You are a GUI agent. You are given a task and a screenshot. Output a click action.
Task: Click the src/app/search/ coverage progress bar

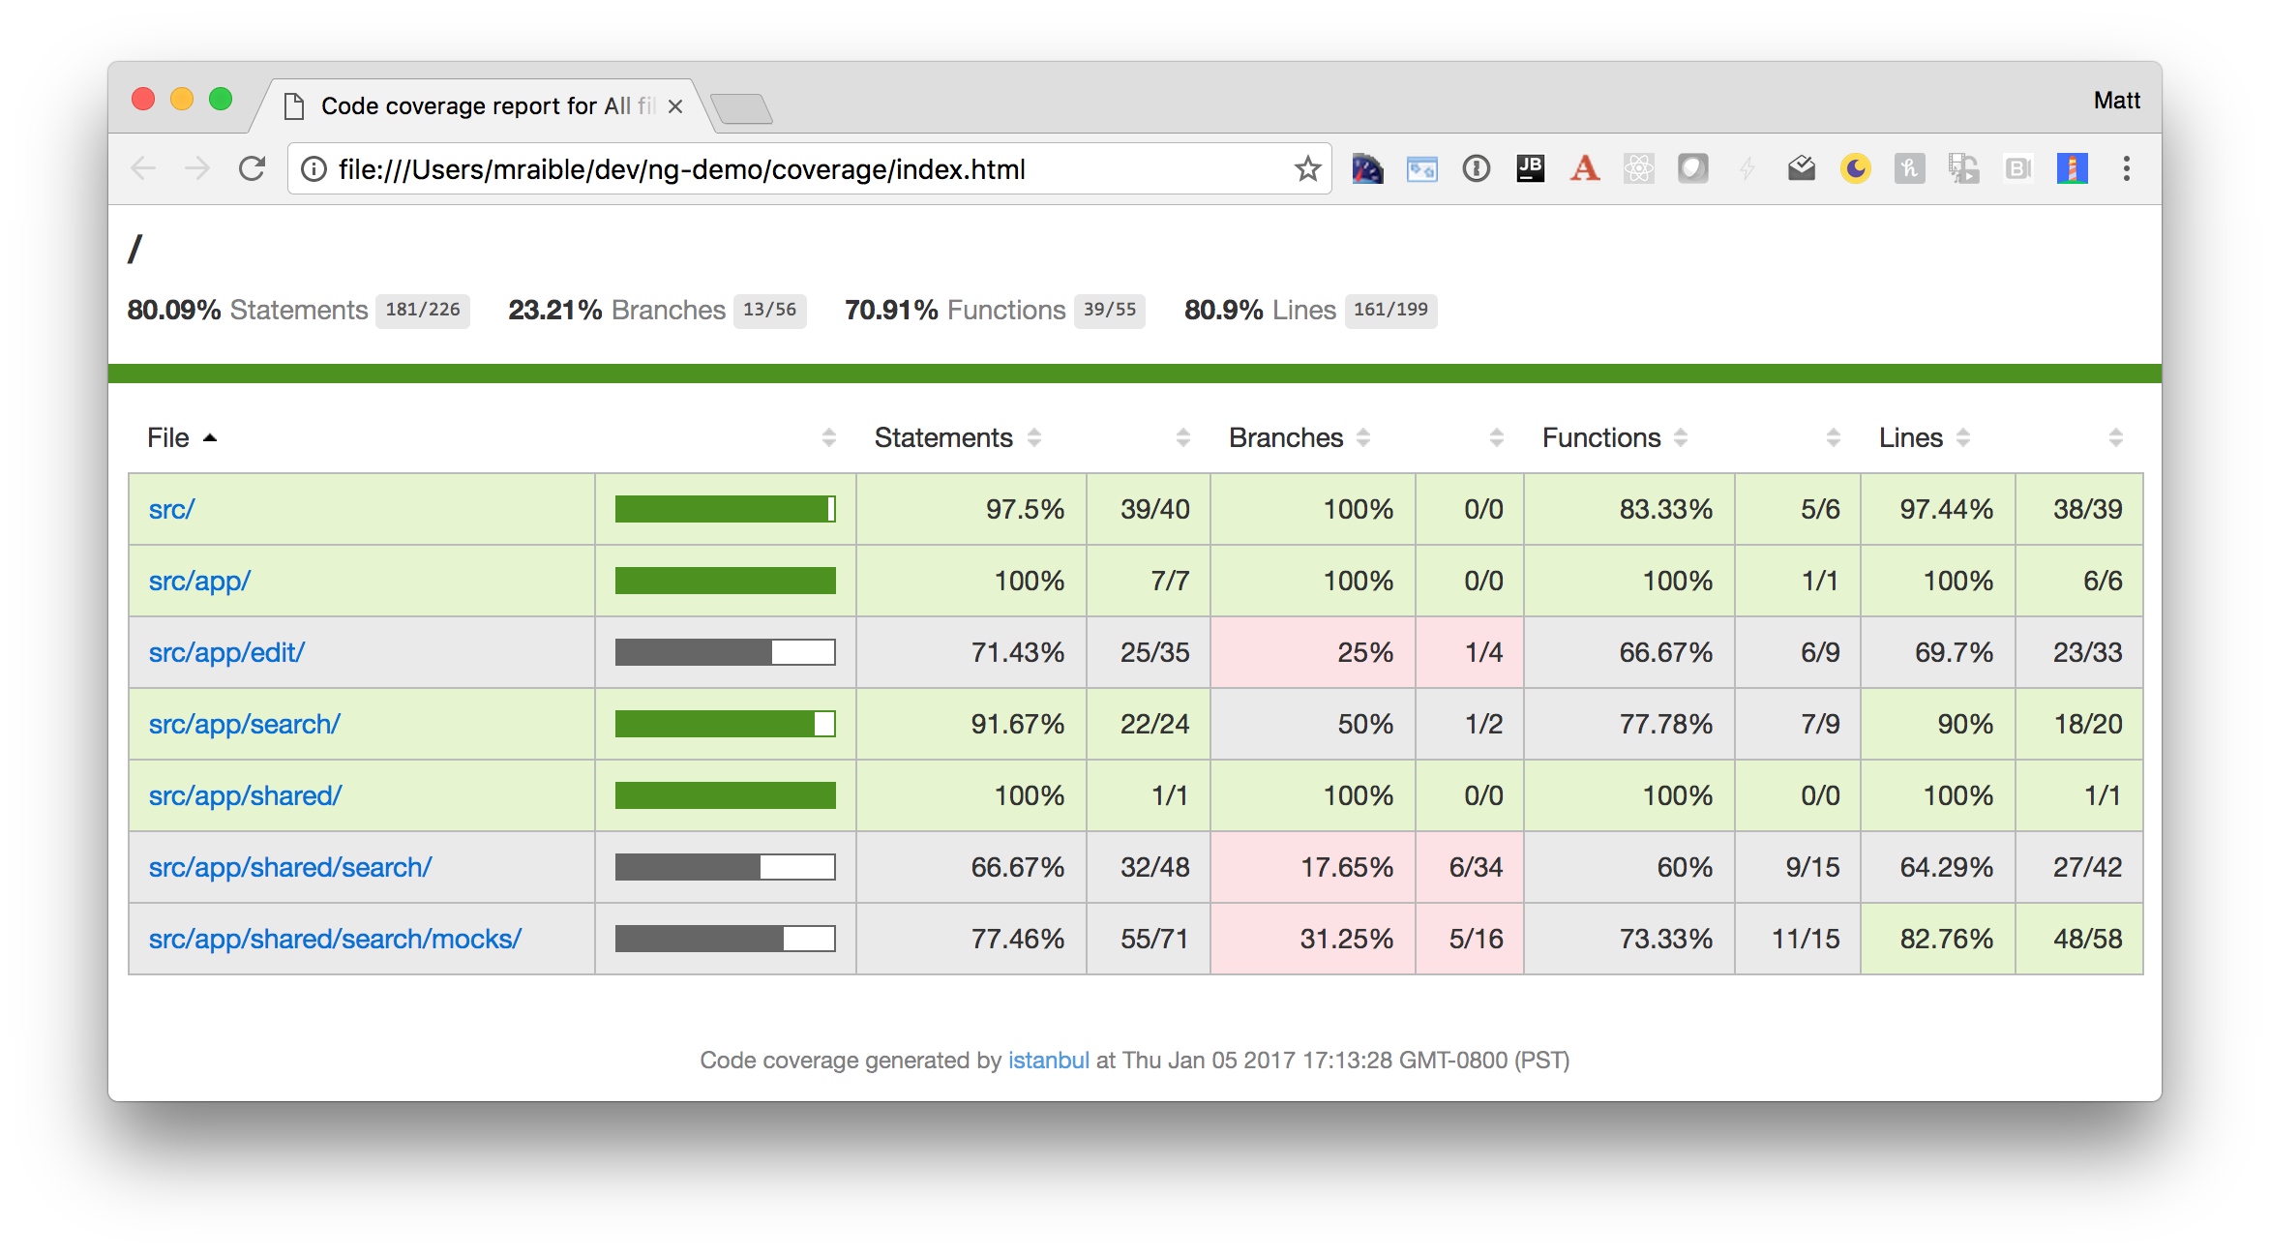[725, 725]
